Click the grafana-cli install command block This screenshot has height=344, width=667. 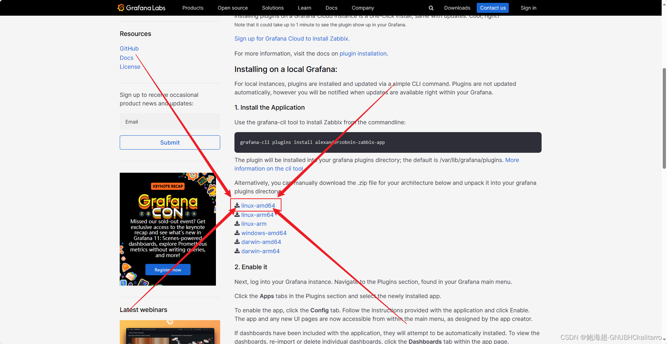click(388, 142)
